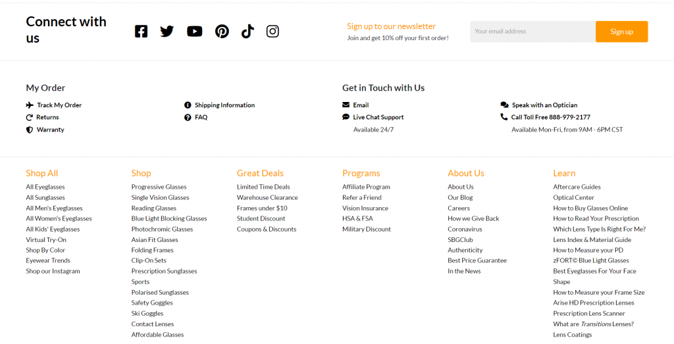Image resolution: width=674 pixels, height=344 pixels.
Task: Click the Email contact link
Action: [361, 105]
